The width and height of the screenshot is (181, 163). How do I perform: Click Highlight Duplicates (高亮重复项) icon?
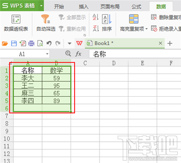(x=133, y=19)
